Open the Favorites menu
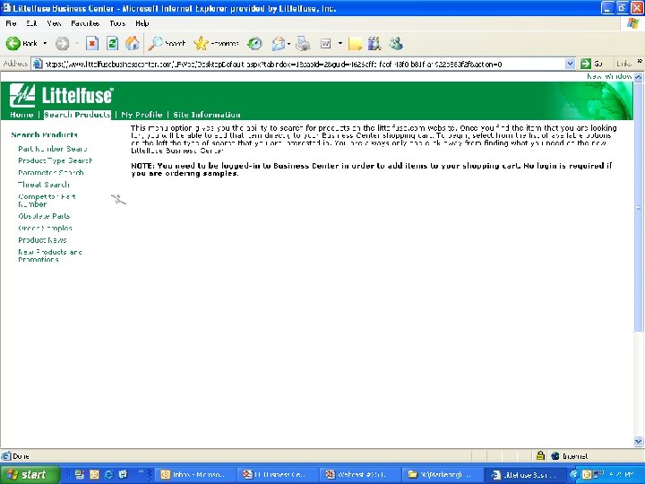 85,23
